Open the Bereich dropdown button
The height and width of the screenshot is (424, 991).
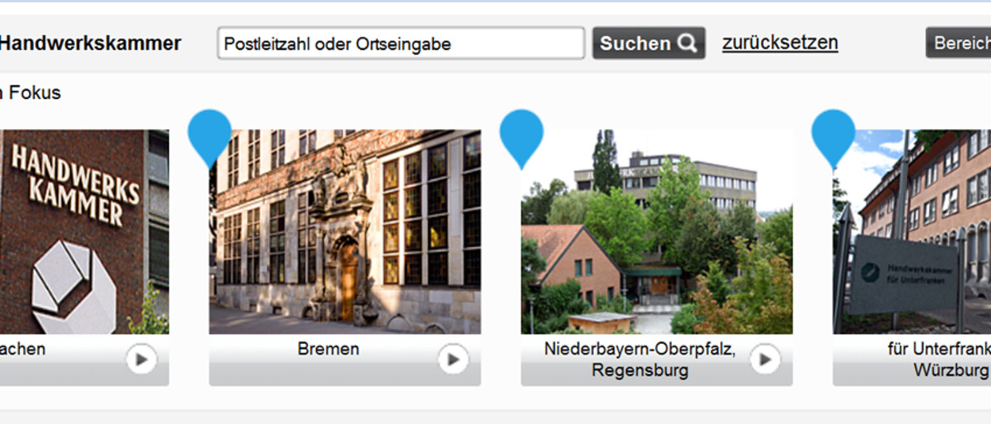(958, 43)
